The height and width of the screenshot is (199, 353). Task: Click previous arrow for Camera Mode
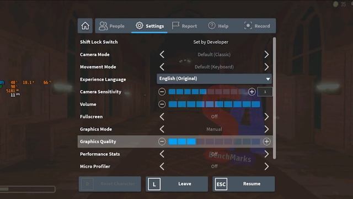click(162, 54)
